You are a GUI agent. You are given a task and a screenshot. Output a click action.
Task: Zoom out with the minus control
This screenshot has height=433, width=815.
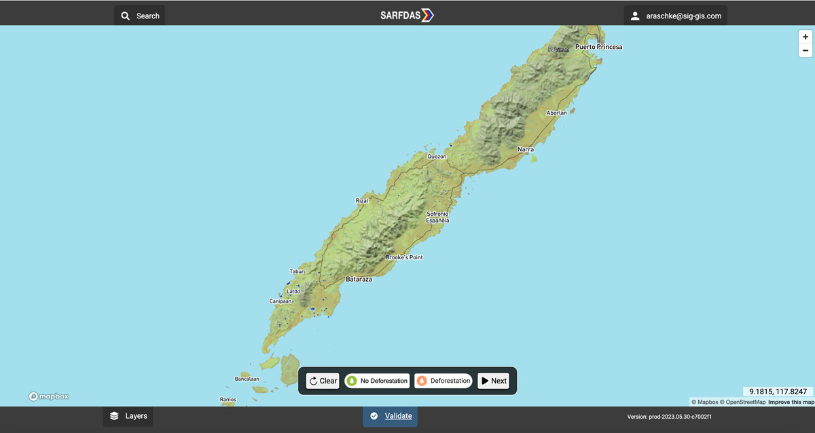805,50
